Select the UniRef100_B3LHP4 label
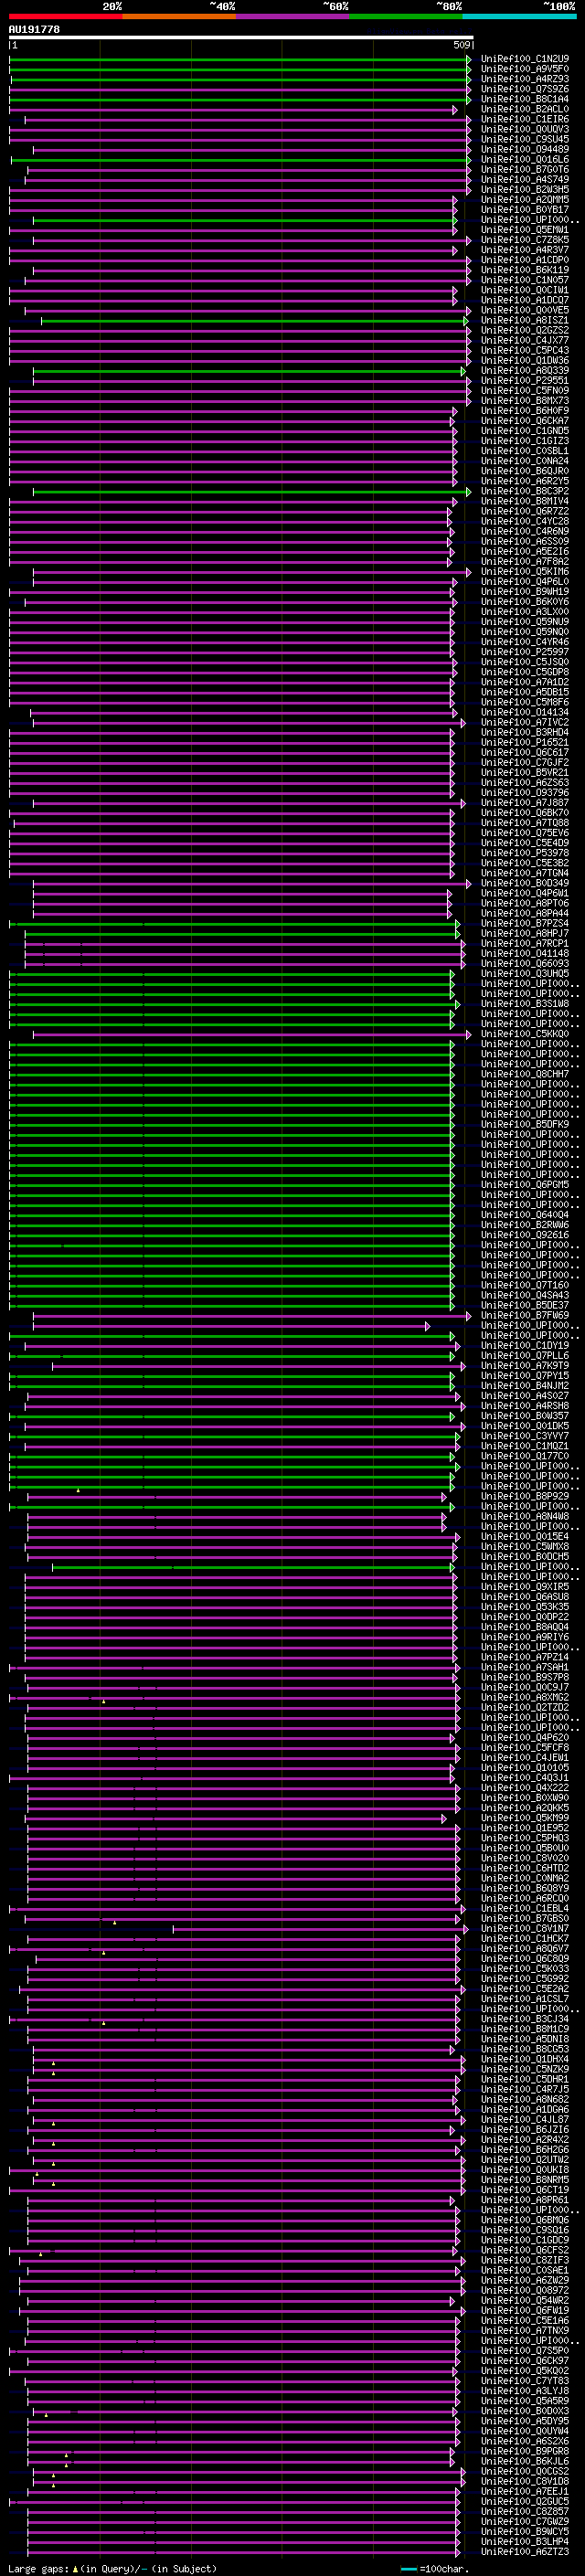The width and height of the screenshot is (585, 2576). [x=525, y=2543]
